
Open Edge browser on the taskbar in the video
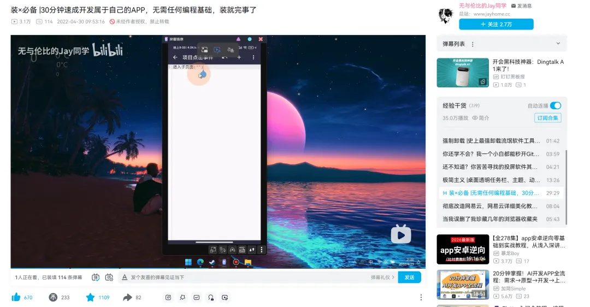[200, 262]
